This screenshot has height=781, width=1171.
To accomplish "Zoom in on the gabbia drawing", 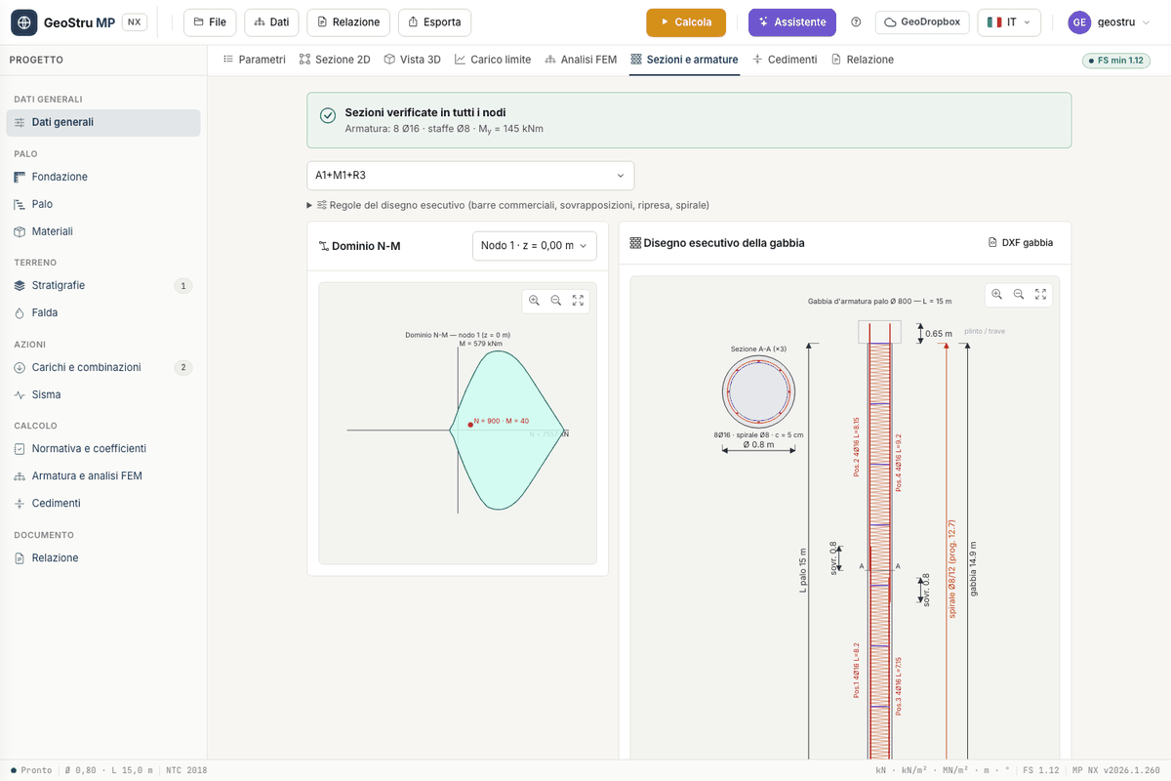I will pyautogui.click(x=996, y=294).
